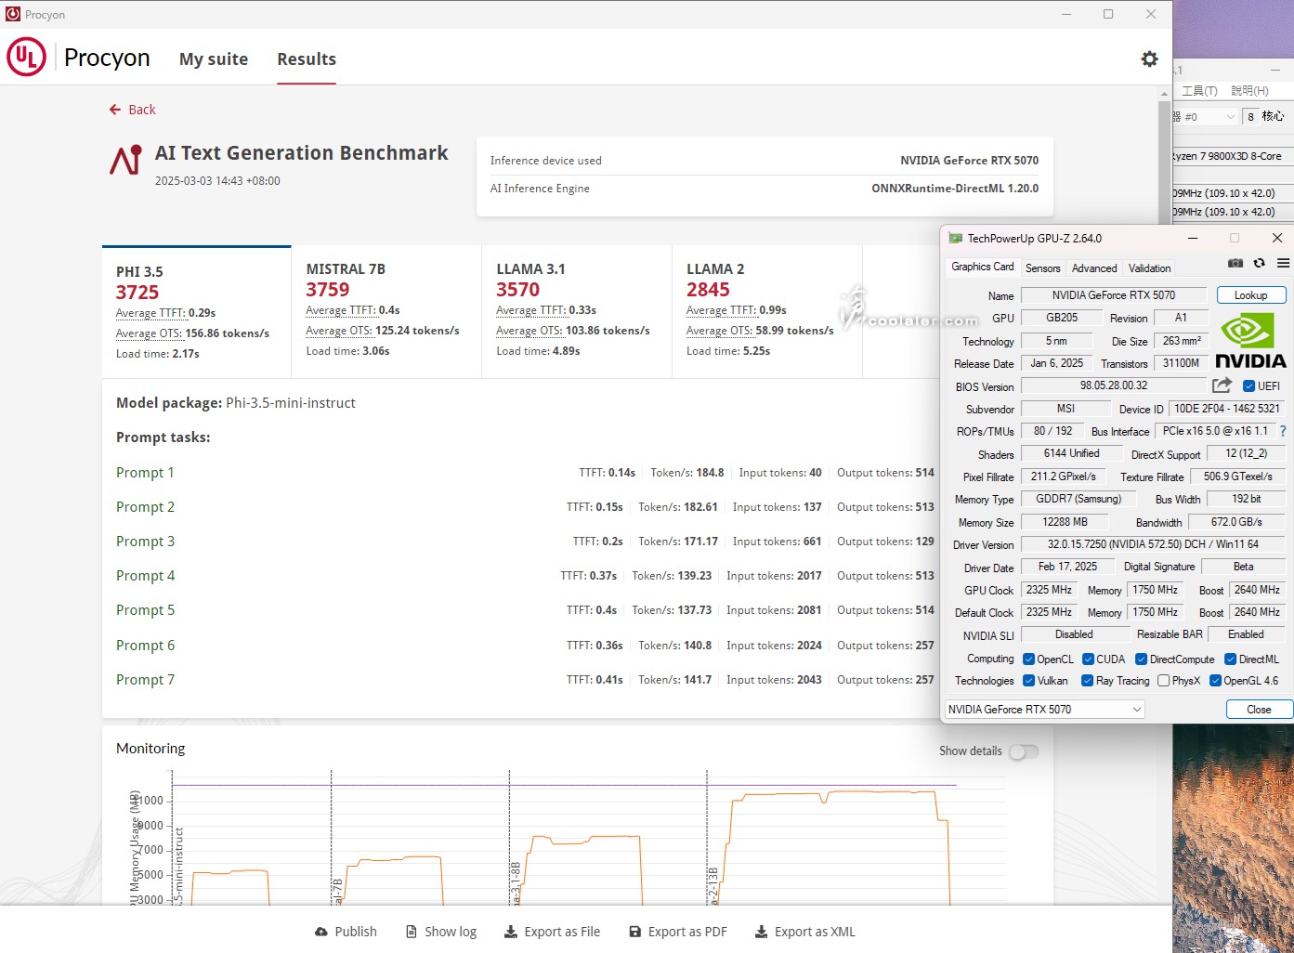Viewport: 1294px width, 953px height.
Task: Click the AI Text Generation benchmark icon
Action: tap(125, 160)
